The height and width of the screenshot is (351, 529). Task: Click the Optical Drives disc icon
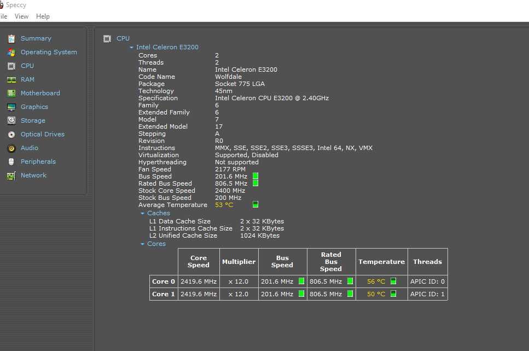point(11,135)
